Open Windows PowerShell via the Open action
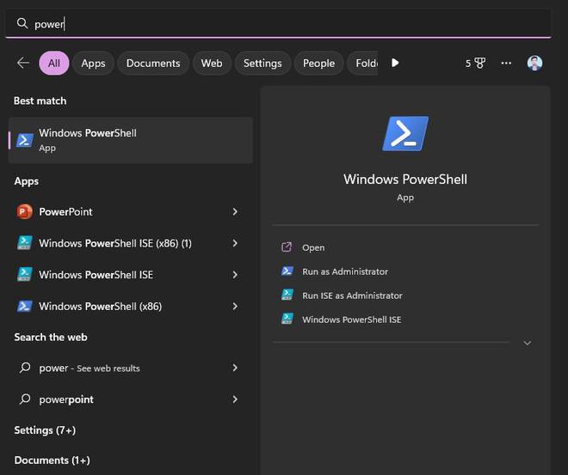 click(313, 247)
